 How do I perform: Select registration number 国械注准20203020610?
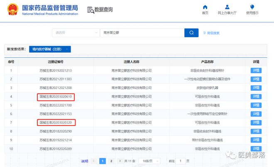56,97
